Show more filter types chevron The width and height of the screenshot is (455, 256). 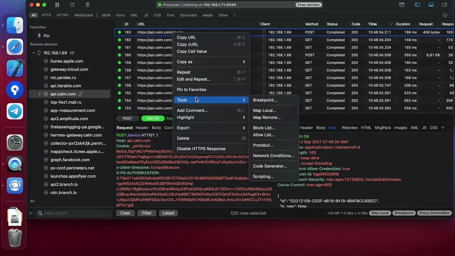(234, 15)
